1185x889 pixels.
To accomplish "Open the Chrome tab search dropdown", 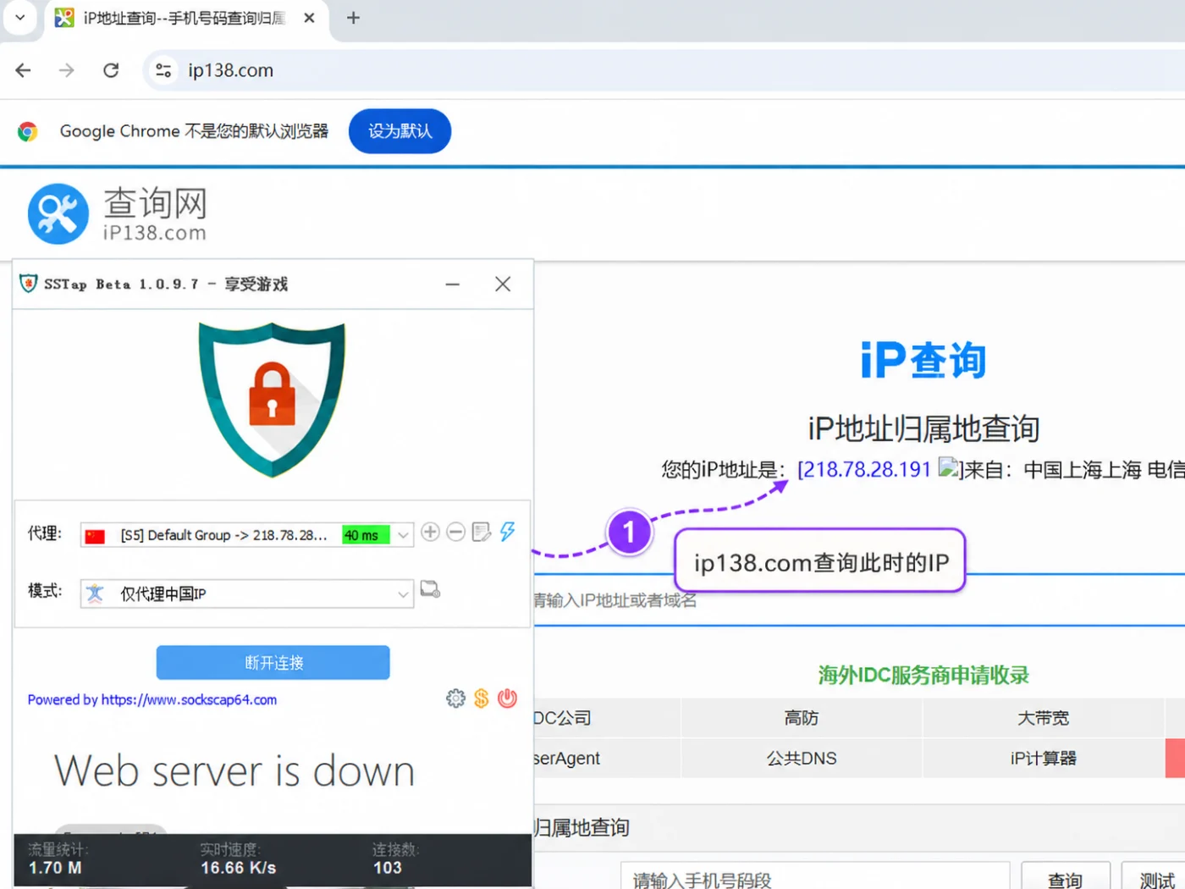I will click(x=20, y=18).
